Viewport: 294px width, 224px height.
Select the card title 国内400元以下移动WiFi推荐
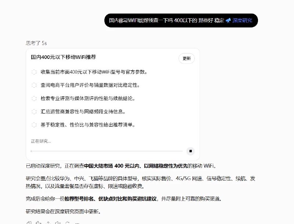point(63,57)
